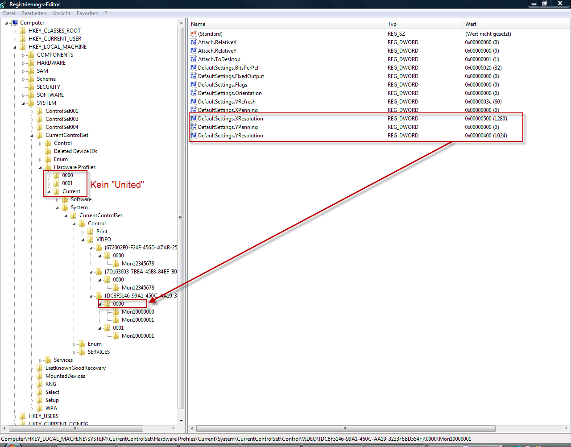571x447 pixels.
Task: Click the Wert column header
Action: (x=513, y=24)
